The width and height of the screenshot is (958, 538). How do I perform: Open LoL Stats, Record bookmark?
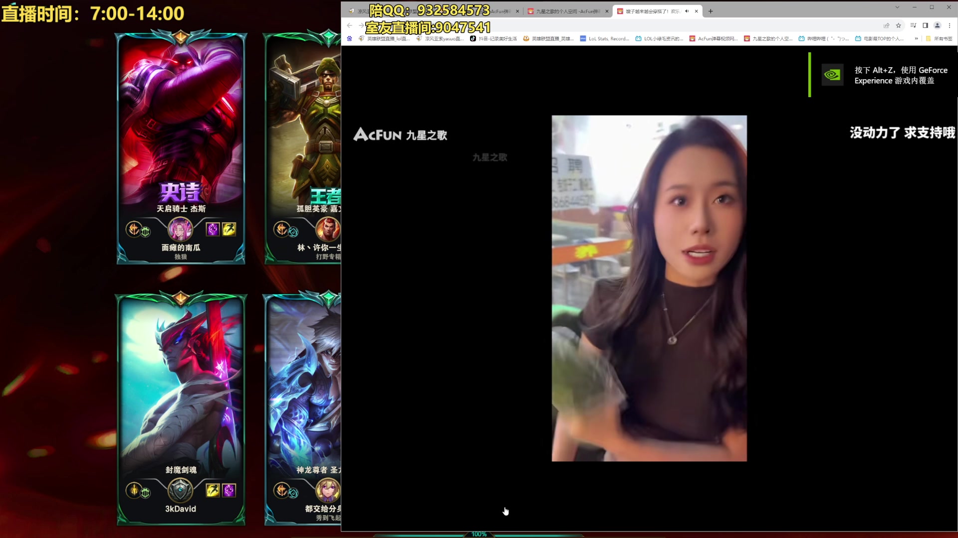point(604,38)
